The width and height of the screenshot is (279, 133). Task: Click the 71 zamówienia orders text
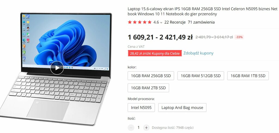point(201,22)
